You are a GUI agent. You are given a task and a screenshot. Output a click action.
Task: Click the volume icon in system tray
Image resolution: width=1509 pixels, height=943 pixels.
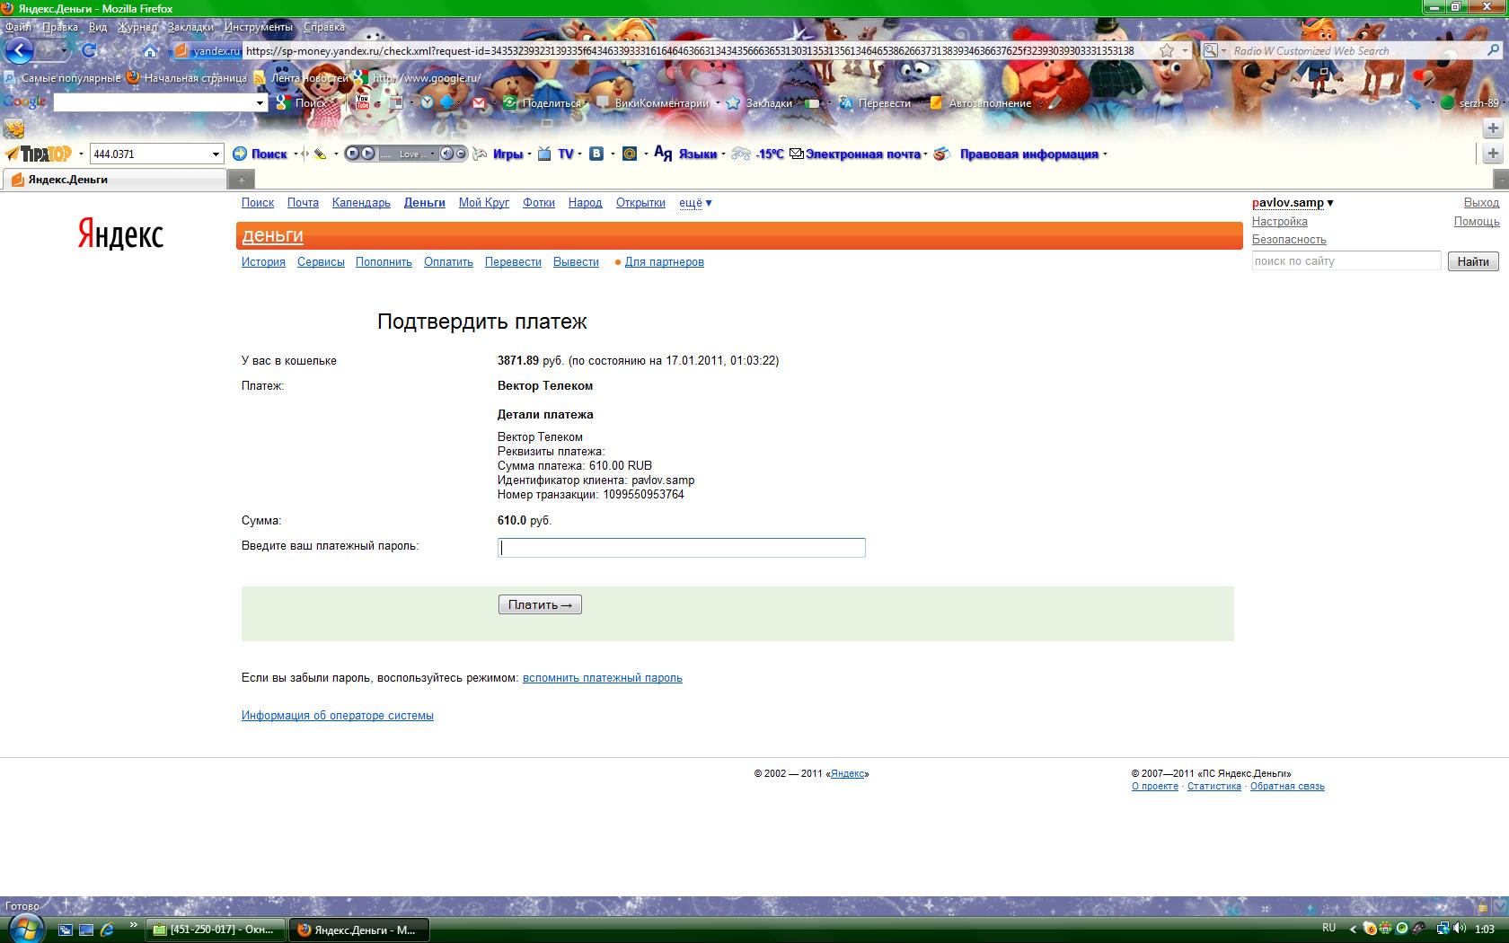(x=1461, y=929)
